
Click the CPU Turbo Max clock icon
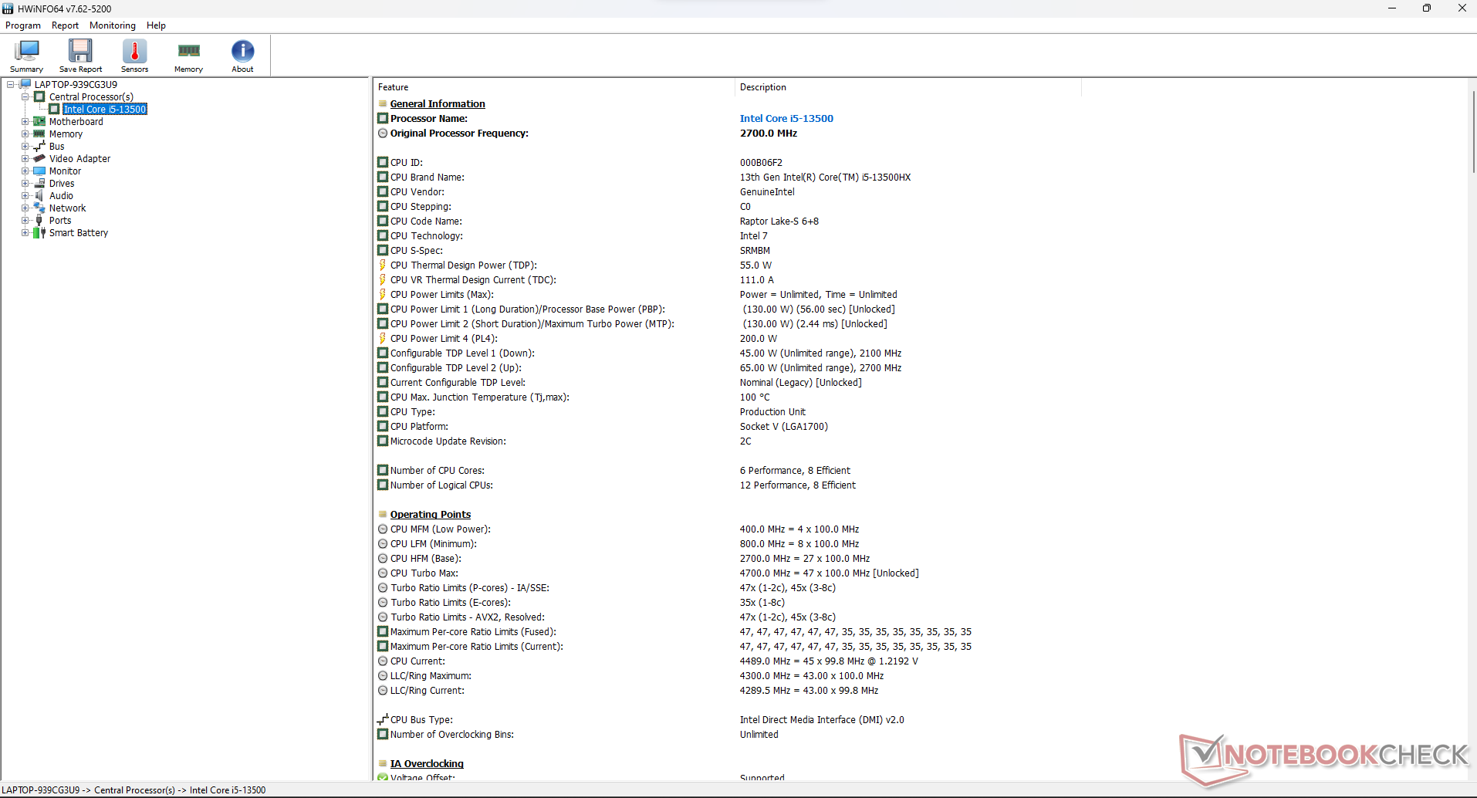(x=383, y=573)
